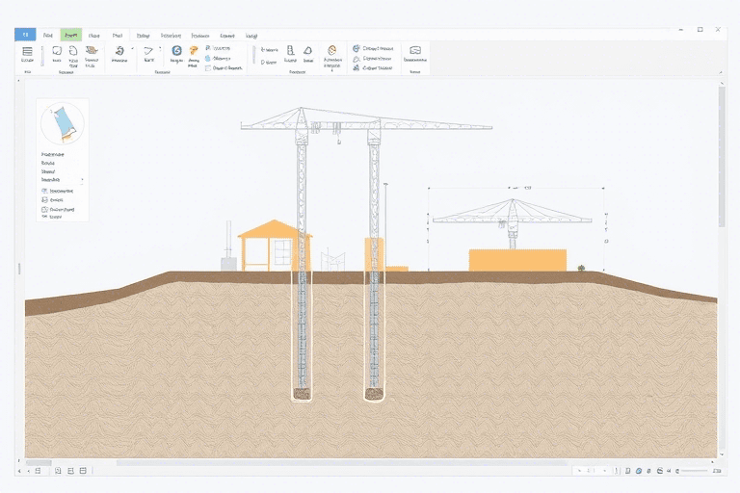Click the orange figure icon in the ribbon
740x493 pixels.
[x=194, y=50]
